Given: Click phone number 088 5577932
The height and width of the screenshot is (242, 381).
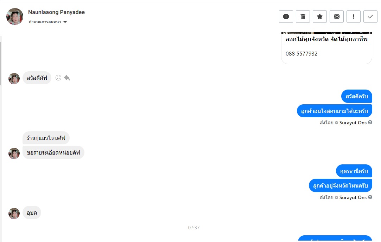Looking at the screenshot, I should point(301,54).
